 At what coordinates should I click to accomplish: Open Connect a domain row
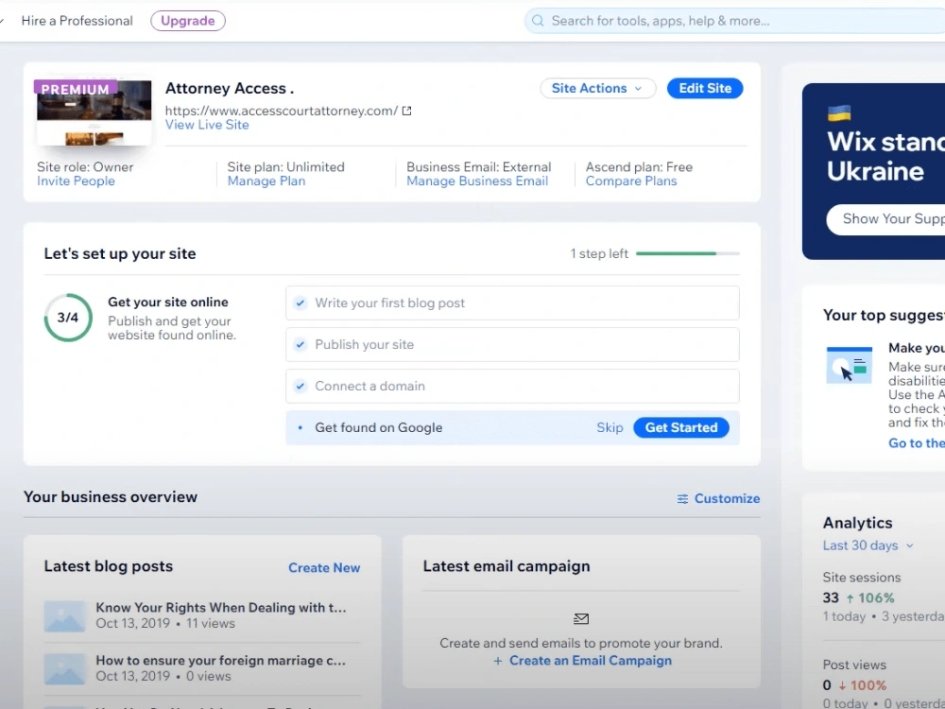(512, 386)
